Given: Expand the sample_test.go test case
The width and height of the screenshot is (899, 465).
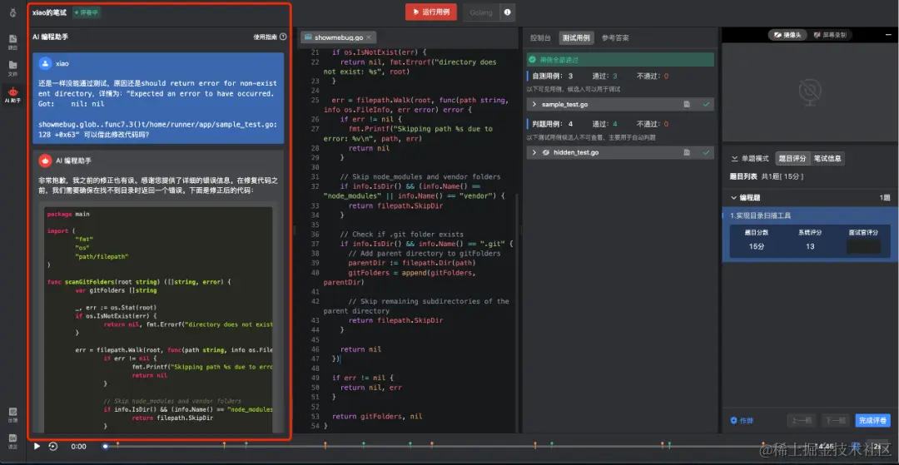Looking at the screenshot, I should pos(534,104).
